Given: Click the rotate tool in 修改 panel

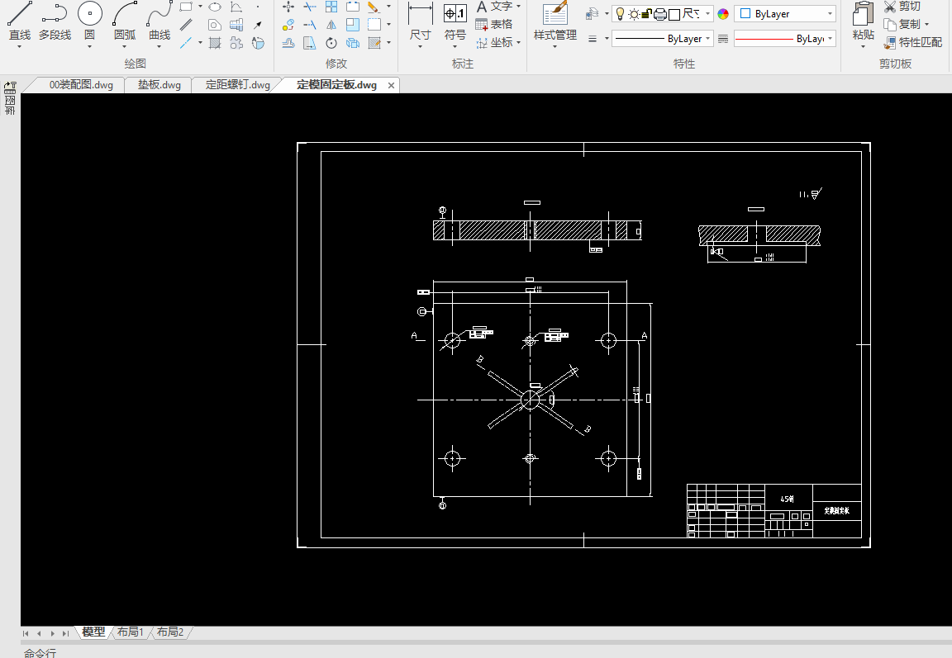Looking at the screenshot, I should [x=331, y=43].
